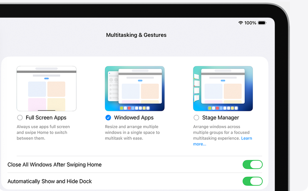Click the Multitasking & Gestures title
Viewport: 308px width, 191px height.
coord(136,35)
